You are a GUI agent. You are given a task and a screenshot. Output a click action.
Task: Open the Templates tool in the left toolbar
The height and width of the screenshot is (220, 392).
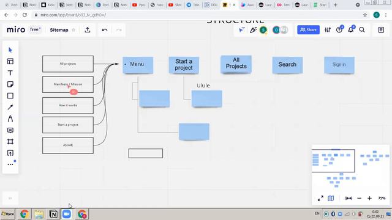pyautogui.click(x=10, y=61)
